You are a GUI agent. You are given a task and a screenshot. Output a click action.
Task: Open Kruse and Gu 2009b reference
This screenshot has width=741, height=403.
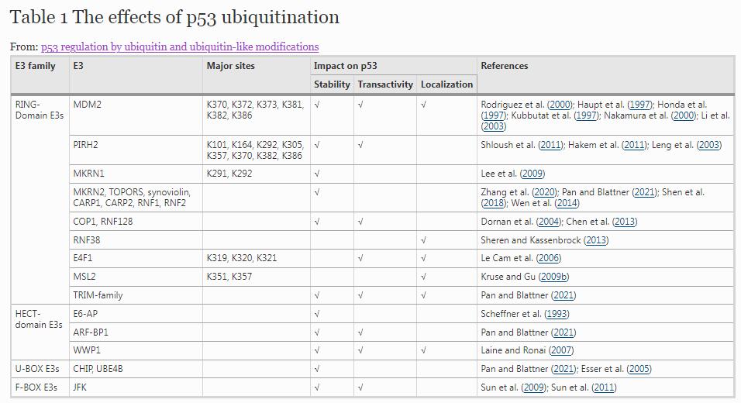(x=553, y=277)
